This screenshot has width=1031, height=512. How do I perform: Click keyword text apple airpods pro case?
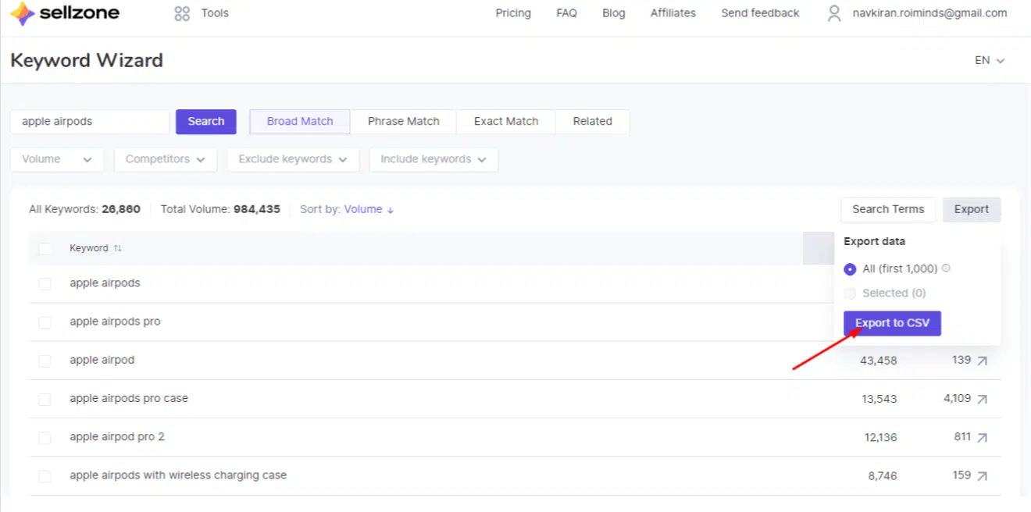[x=129, y=398]
